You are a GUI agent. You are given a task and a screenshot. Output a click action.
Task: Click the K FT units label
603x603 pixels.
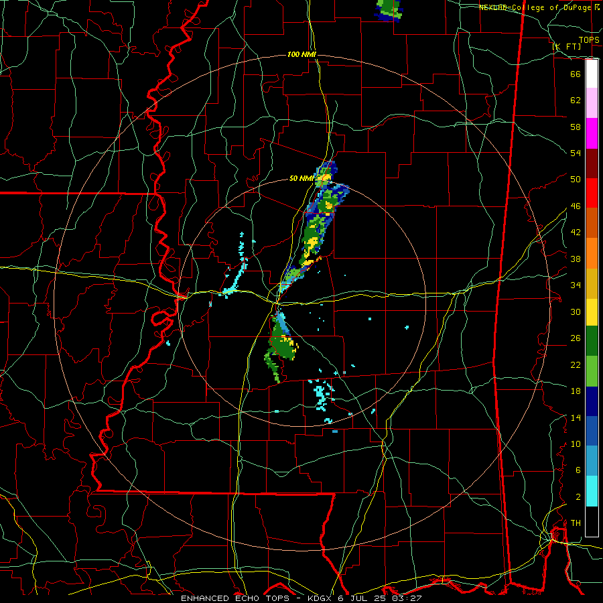566,46
